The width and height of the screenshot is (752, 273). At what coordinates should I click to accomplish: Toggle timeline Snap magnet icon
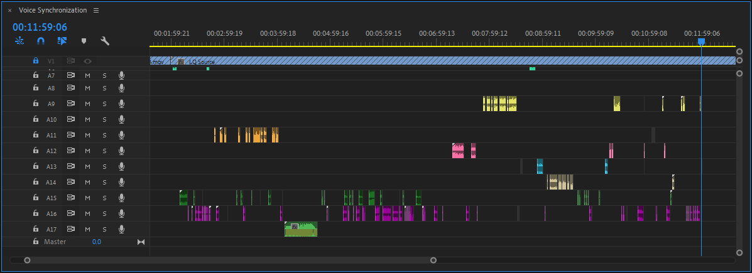pos(41,41)
